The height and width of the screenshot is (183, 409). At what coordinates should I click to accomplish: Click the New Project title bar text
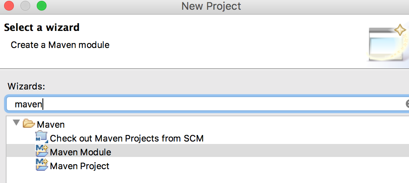[211, 7]
